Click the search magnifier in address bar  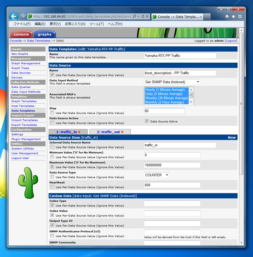coord(135,17)
